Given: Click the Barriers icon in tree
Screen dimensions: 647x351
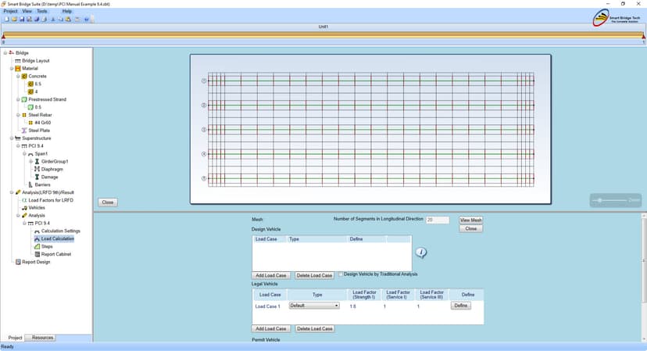Looking at the screenshot, I should click(30, 184).
